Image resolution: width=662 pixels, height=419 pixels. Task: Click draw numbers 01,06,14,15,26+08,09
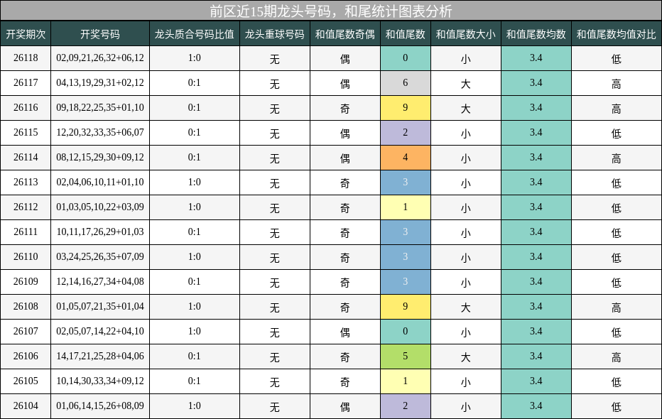[x=100, y=406]
